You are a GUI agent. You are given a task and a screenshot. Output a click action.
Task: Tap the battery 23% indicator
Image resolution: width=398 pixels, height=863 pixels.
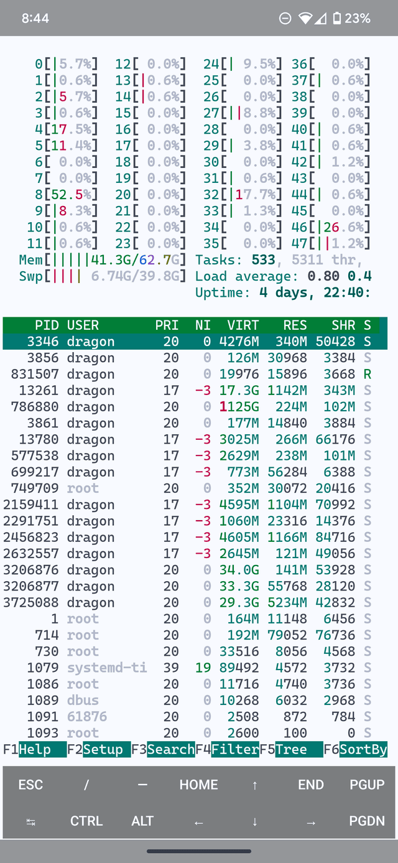352,19
